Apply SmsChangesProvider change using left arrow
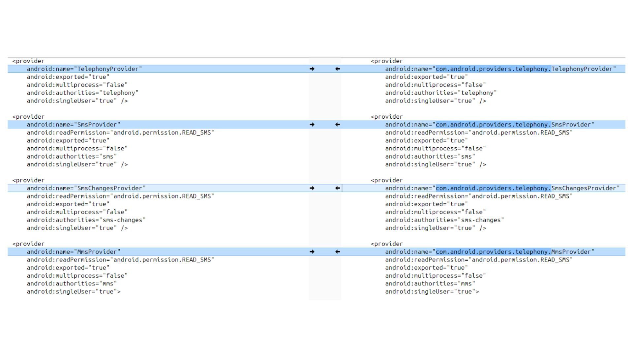This screenshot has width=633, height=356. pos(338,188)
